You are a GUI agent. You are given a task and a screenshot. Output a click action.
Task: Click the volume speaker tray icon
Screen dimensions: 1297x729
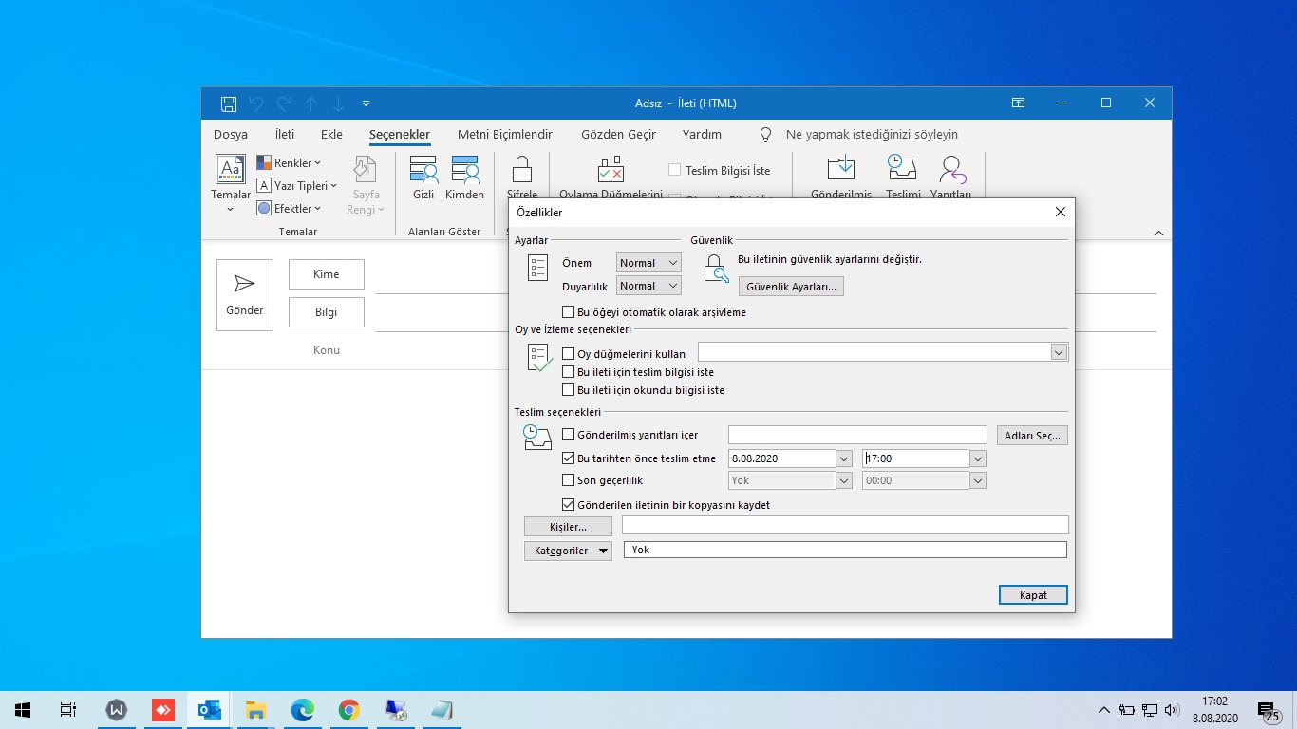pyautogui.click(x=1172, y=710)
